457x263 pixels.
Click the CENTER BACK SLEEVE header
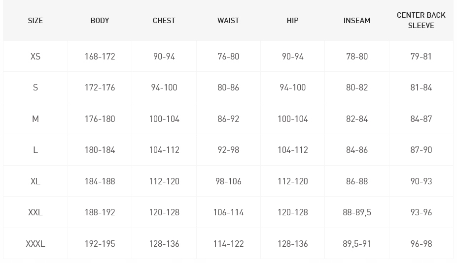pyautogui.click(x=421, y=20)
